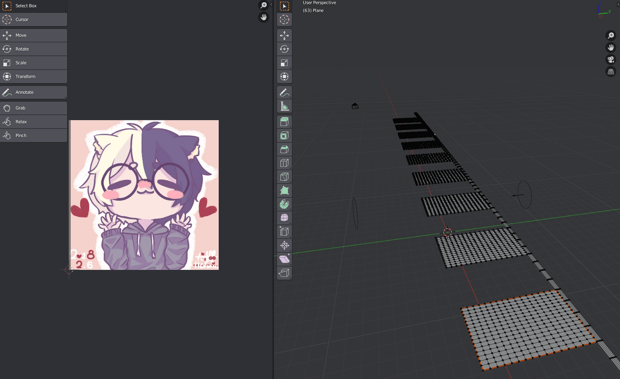
Task: Click the UV editor pan hand icon
Action: pos(263,17)
